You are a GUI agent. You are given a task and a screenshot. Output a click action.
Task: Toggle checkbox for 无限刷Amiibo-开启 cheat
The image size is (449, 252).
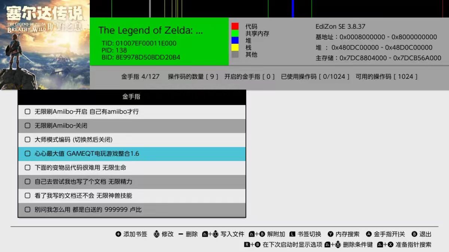point(27,112)
